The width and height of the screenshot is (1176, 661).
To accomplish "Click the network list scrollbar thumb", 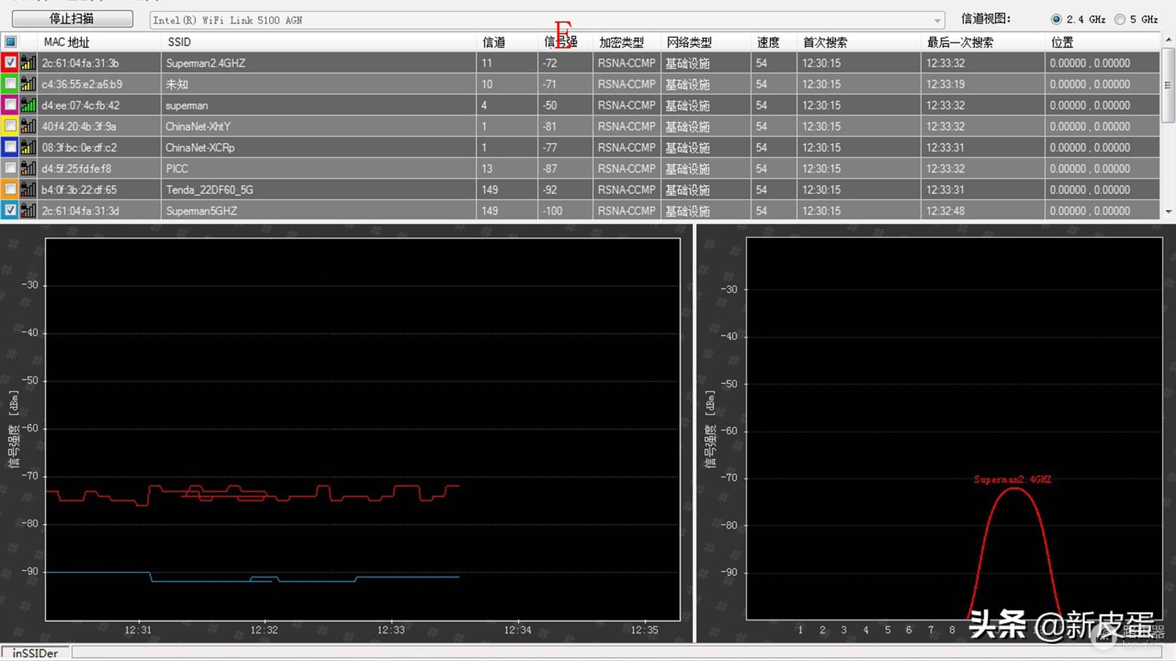I will pyautogui.click(x=1168, y=85).
